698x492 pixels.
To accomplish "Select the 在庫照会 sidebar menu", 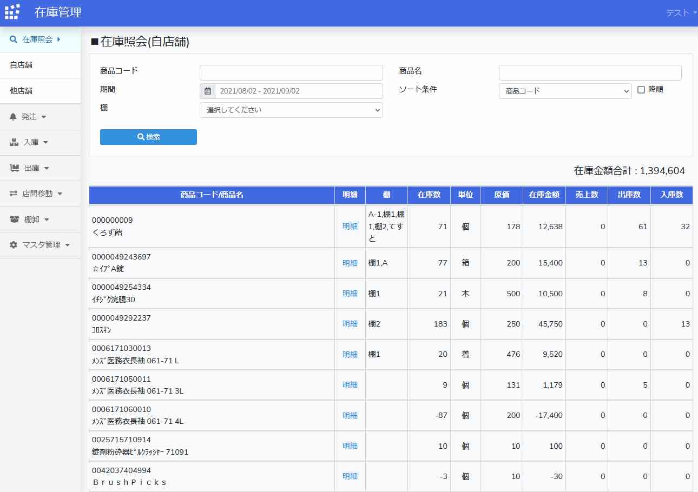I will [41, 39].
